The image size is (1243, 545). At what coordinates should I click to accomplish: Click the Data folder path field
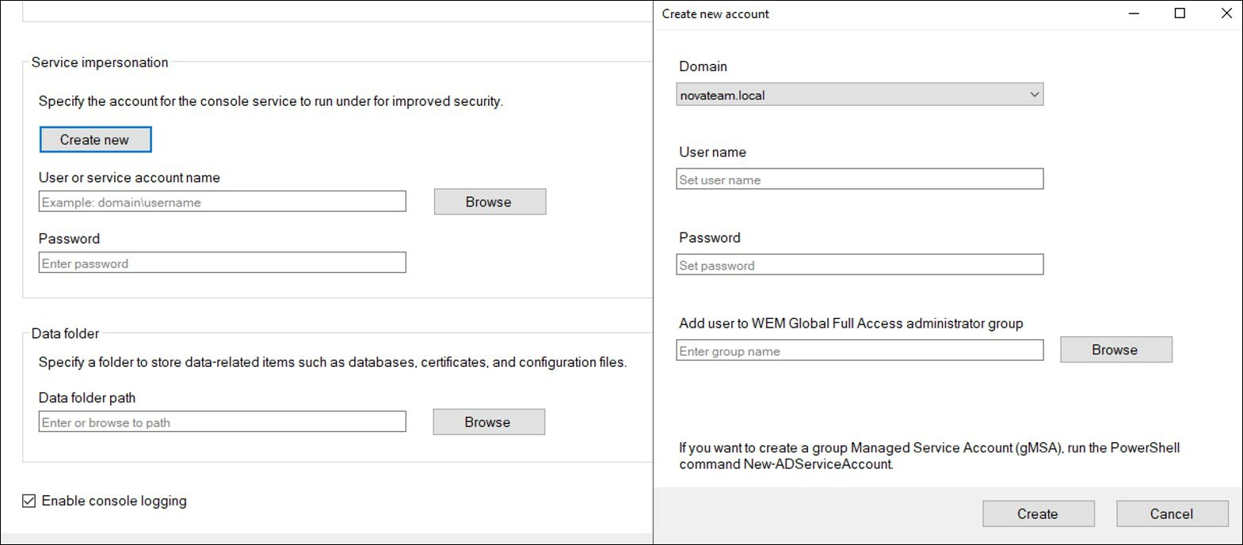(x=222, y=422)
